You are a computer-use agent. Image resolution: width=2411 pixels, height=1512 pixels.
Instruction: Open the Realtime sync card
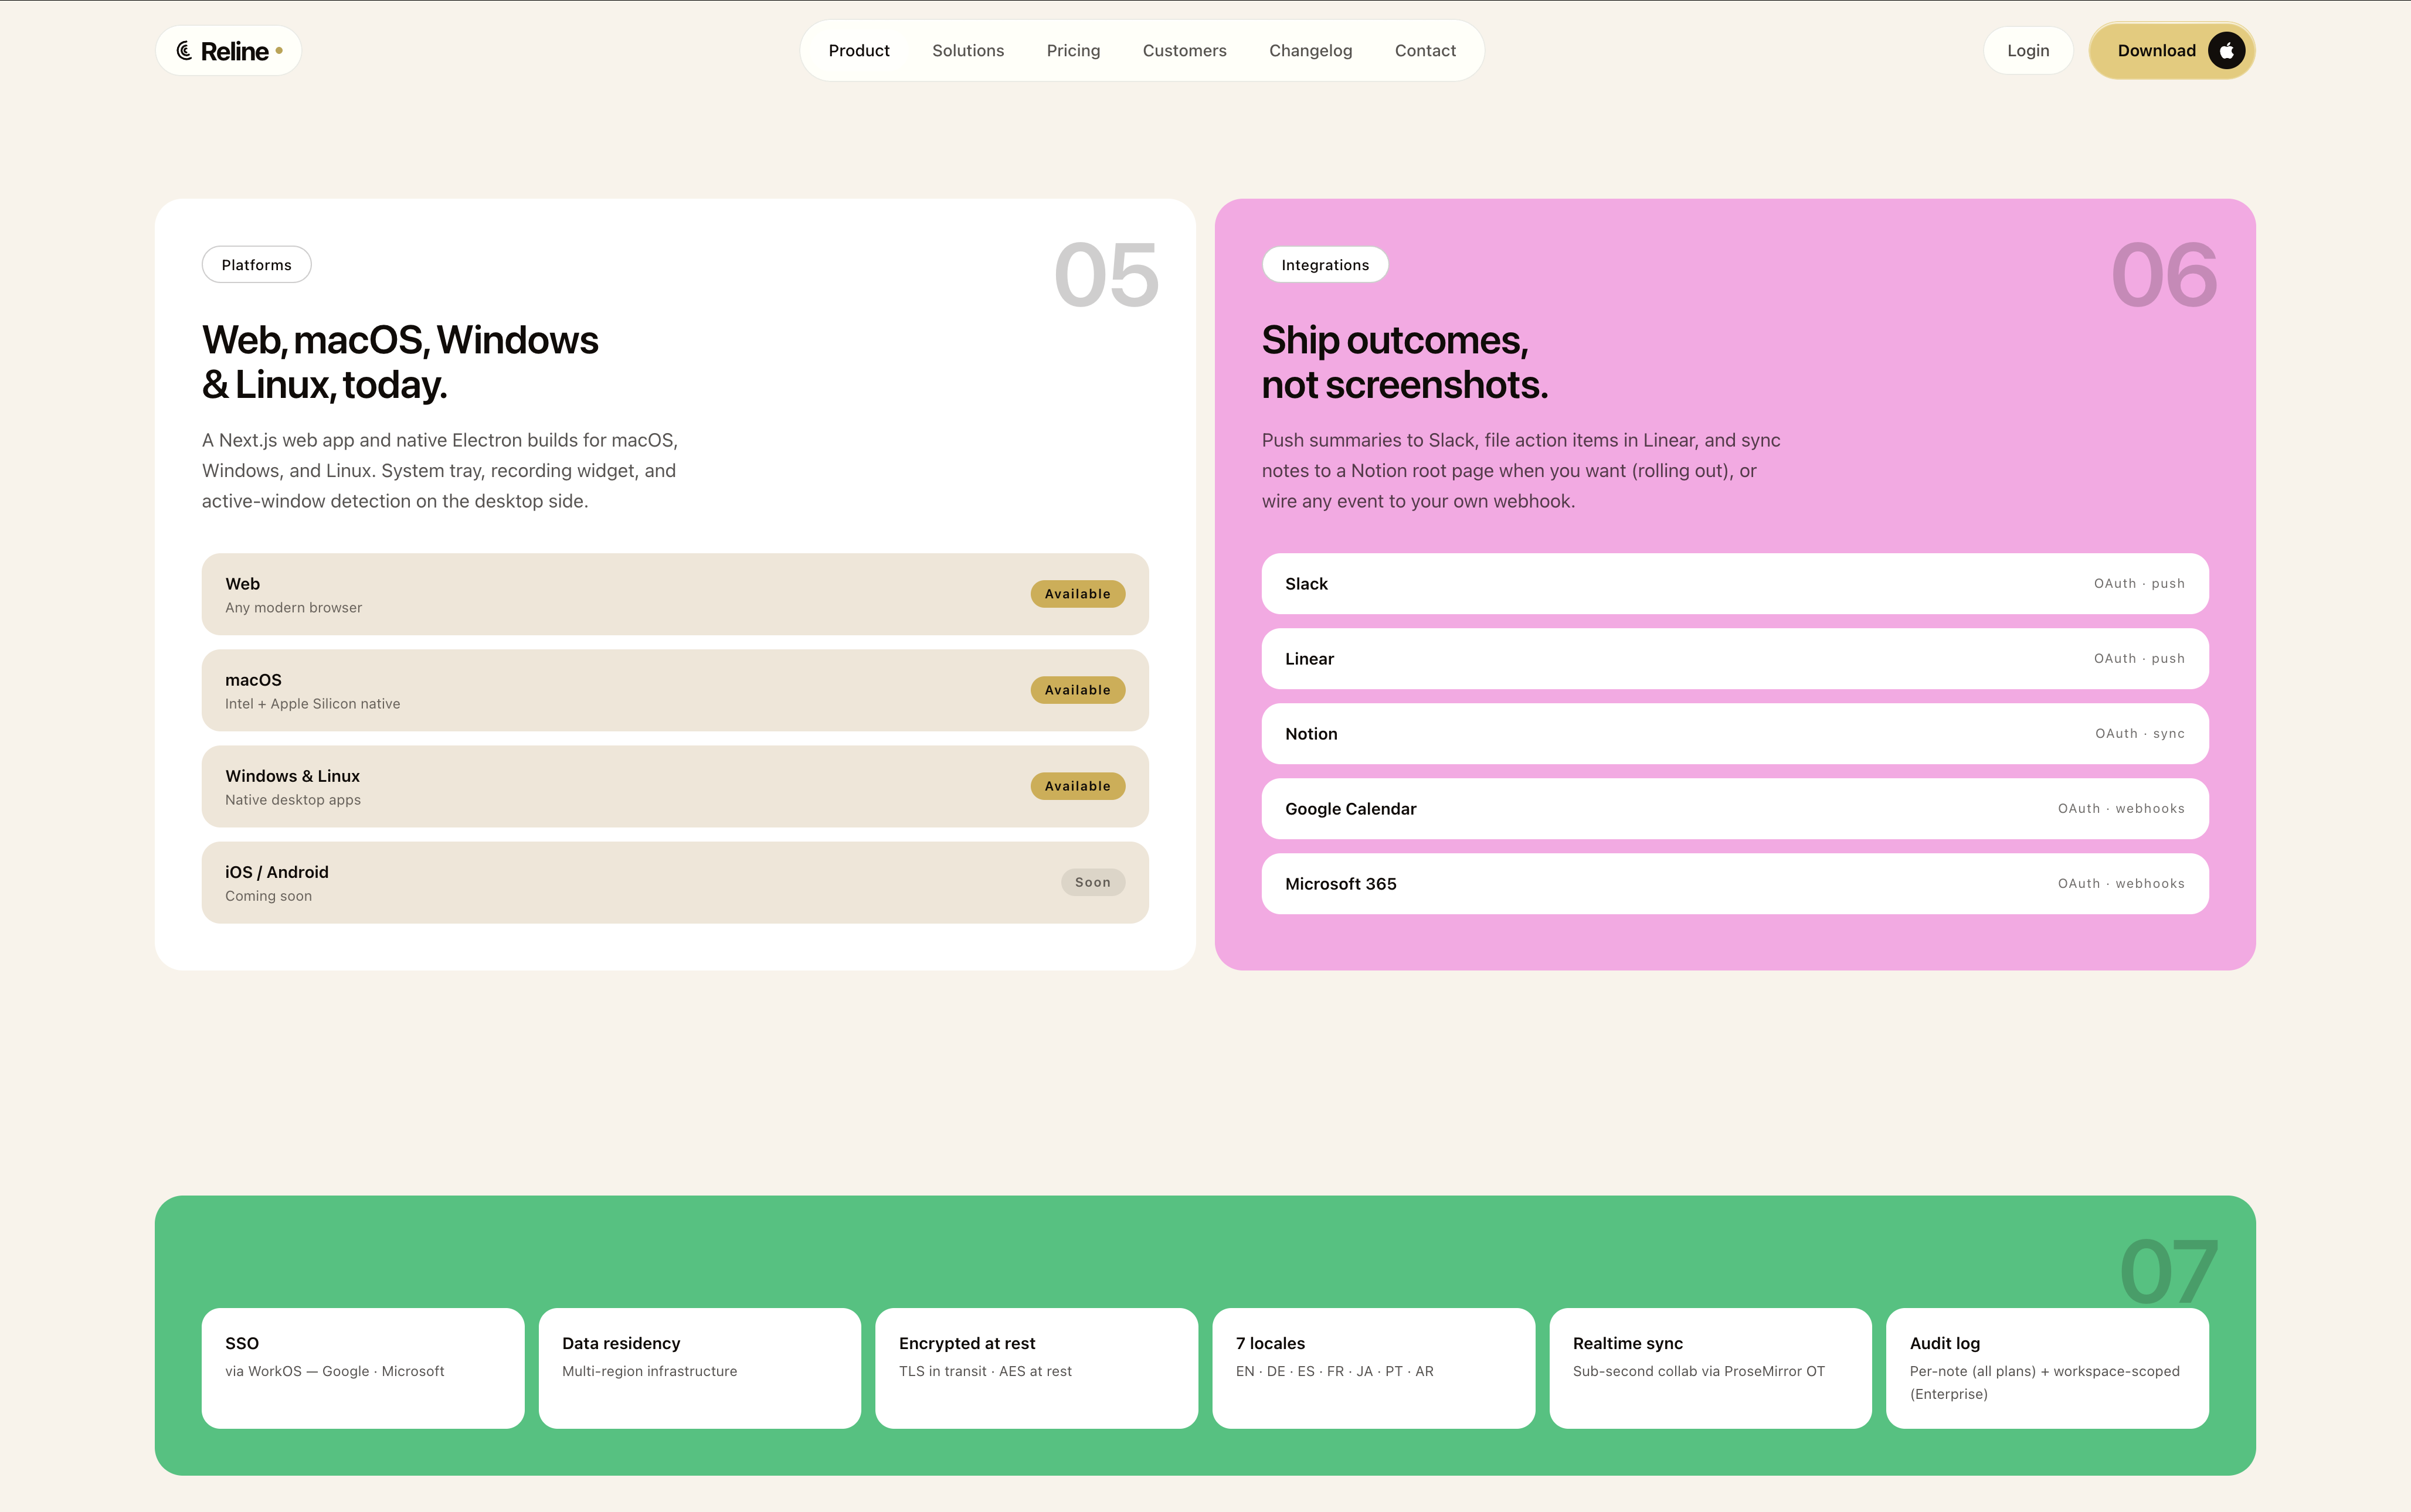pos(1710,1368)
